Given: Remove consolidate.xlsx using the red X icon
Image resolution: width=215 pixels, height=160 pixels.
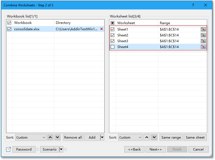Looking at the screenshot, I should pyautogui.click(x=102, y=29).
